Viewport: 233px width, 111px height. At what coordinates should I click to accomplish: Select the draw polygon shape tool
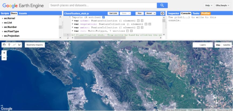[x=19, y=45]
